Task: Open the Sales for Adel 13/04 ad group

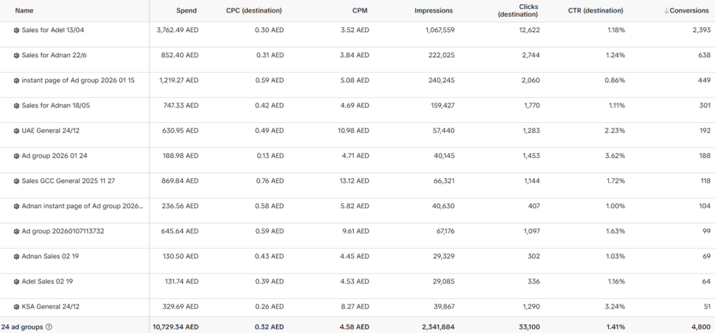Action: [x=53, y=30]
